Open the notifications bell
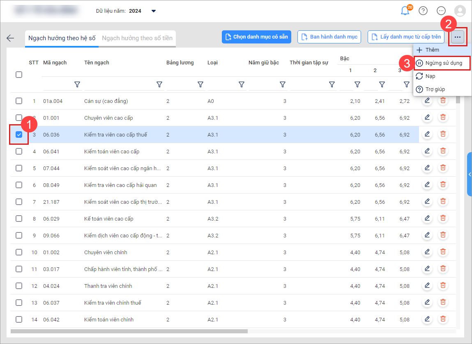The height and width of the screenshot is (344, 472). coord(405,11)
